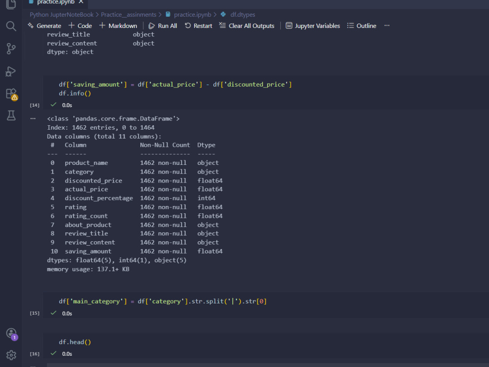489x367 pixels.
Task: Click 'discount_percentage' row in output
Action: coord(133,198)
